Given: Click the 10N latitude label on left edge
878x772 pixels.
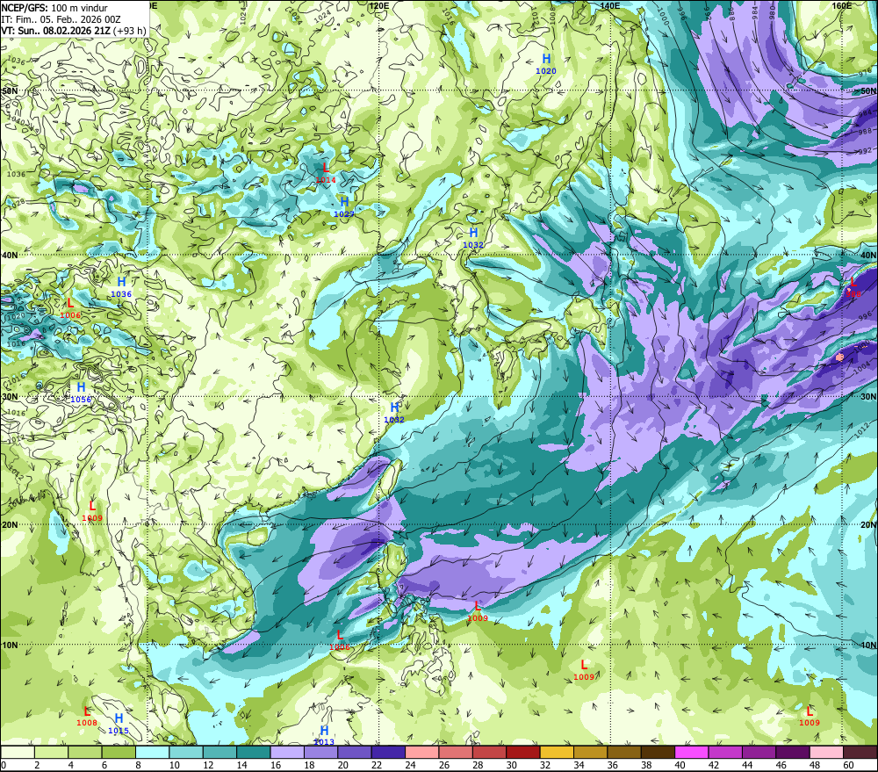Looking at the screenshot, I should point(10,645).
